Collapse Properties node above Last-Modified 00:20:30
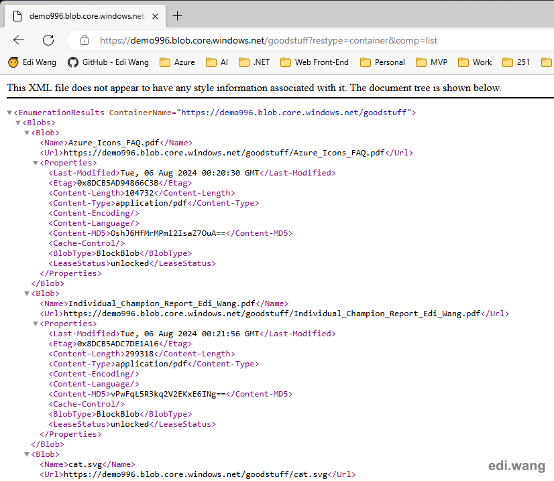The height and width of the screenshot is (481, 554). tap(36, 163)
